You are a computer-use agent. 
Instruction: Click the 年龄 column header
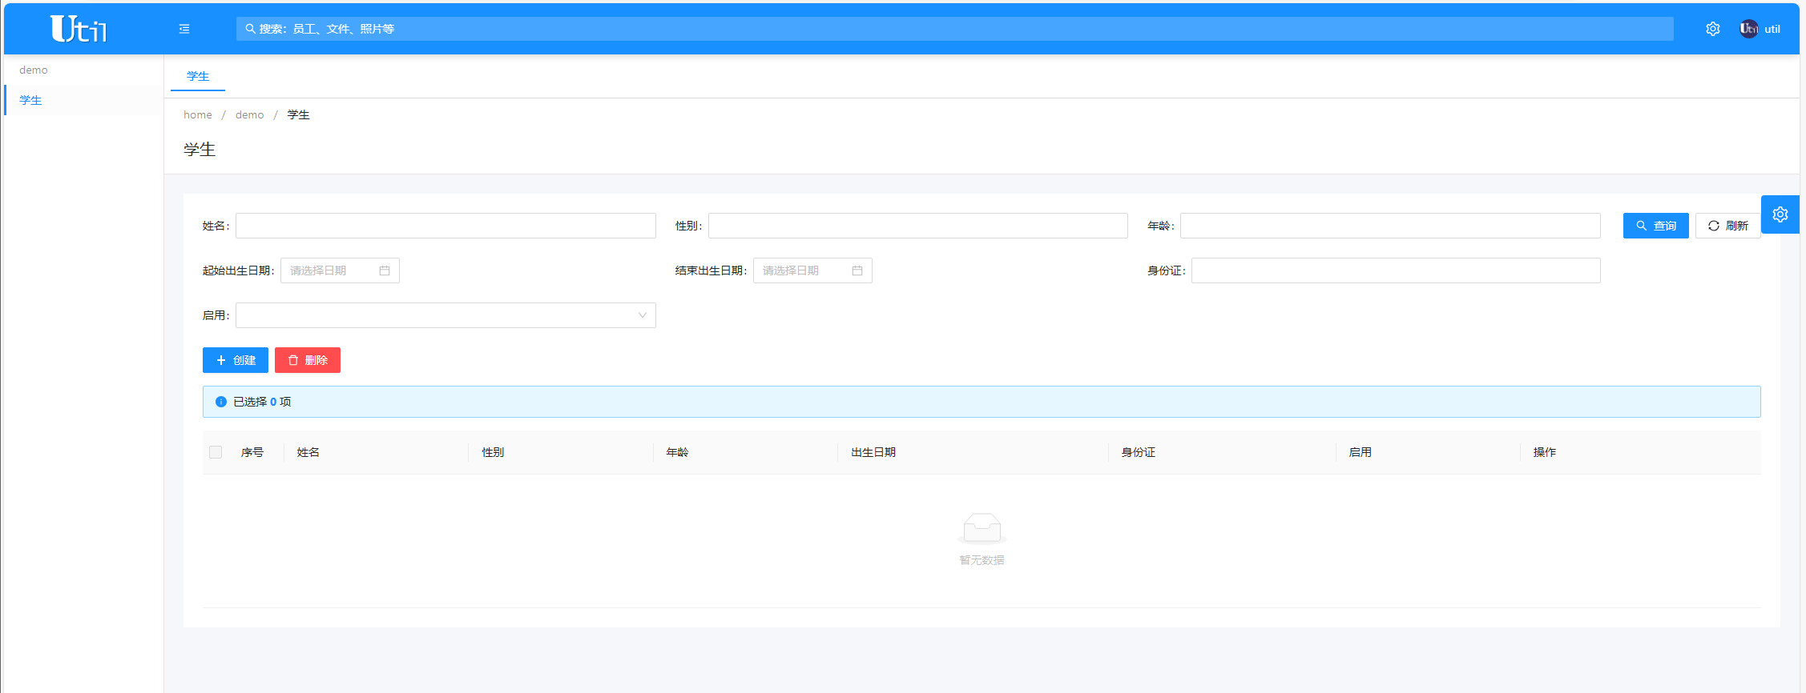[677, 452]
